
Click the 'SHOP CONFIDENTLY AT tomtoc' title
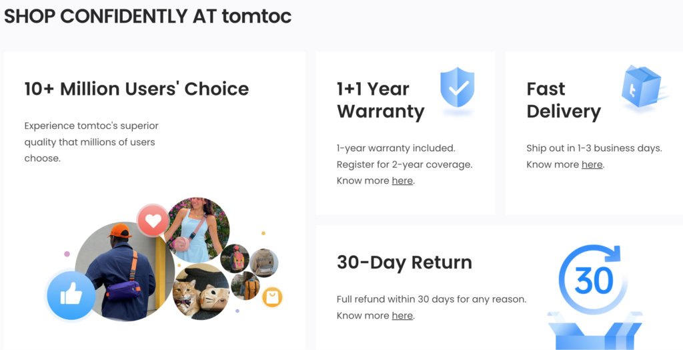(148, 16)
